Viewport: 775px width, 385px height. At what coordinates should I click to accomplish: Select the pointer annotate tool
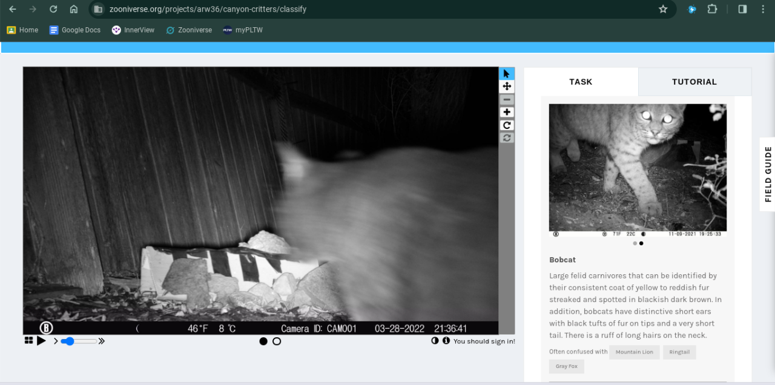pyautogui.click(x=507, y=73)
